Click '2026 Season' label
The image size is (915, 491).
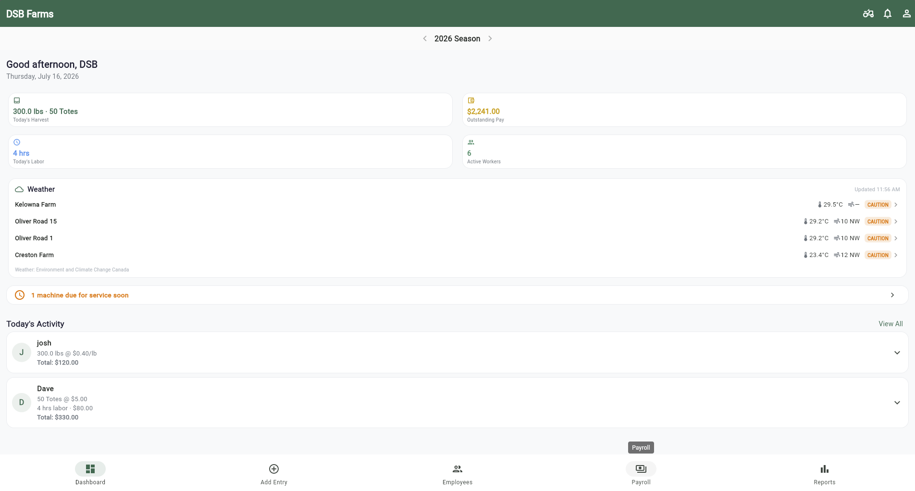pyautogui.click(x=457, y=38)
